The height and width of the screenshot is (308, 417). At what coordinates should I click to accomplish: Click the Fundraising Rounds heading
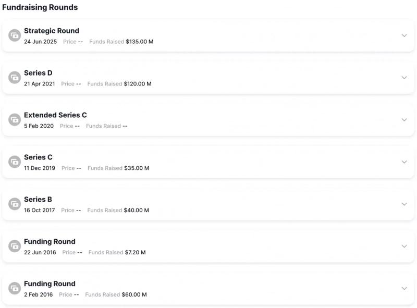click(x=40, y=7)
